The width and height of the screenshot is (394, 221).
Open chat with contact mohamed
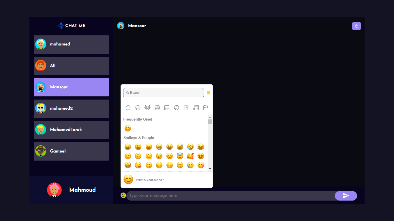(71, 45)
